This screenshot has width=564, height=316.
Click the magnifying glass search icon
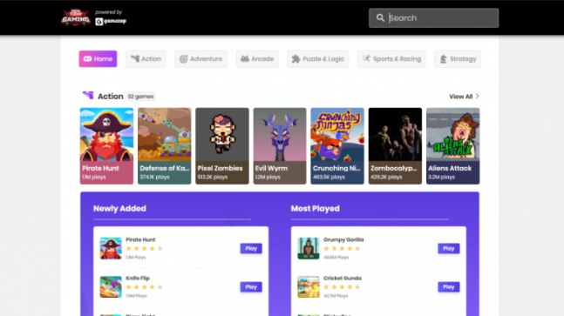click(x=380, y=18)
